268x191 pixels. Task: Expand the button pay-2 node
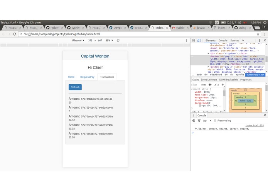[208, 67]
